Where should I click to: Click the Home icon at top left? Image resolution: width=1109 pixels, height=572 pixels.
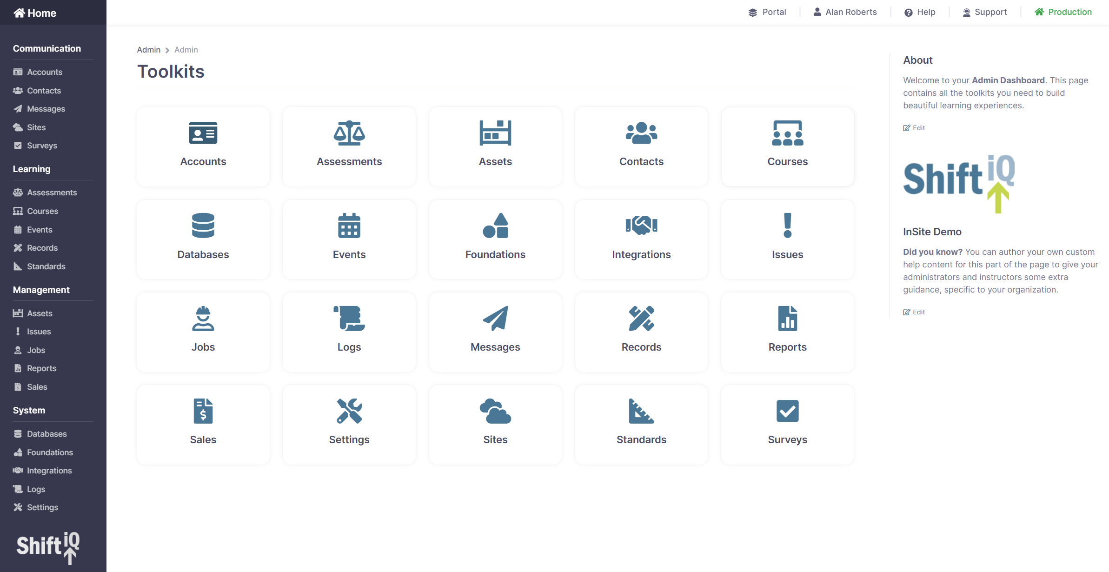coord(19,12)
